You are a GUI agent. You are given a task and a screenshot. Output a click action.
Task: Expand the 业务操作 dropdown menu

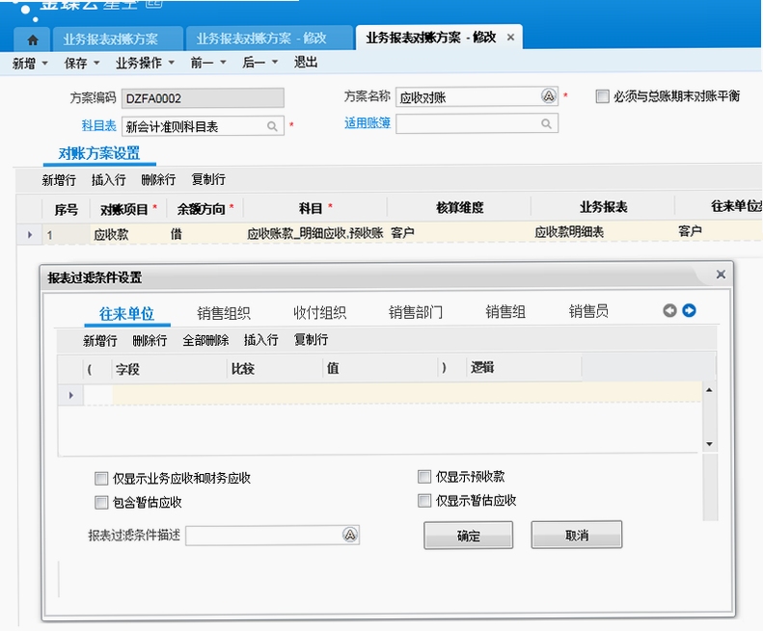(172, 63)
